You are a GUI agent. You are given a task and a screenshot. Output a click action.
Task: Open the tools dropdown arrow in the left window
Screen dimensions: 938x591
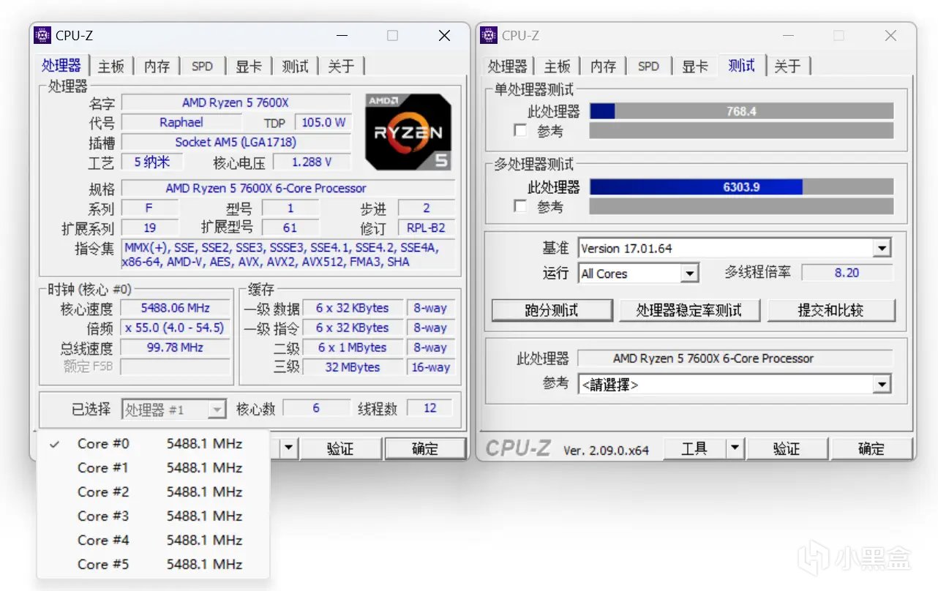tap(289, 448)
